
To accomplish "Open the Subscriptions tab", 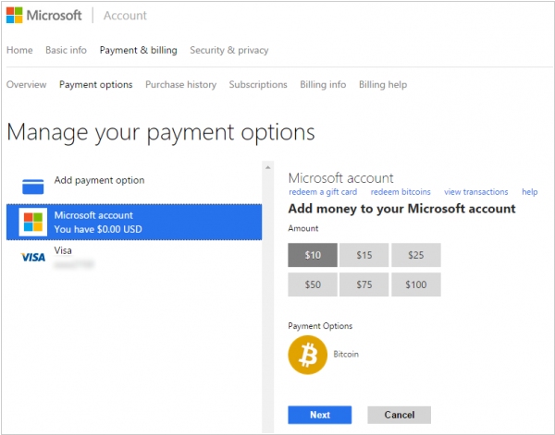I will [258, 84].
